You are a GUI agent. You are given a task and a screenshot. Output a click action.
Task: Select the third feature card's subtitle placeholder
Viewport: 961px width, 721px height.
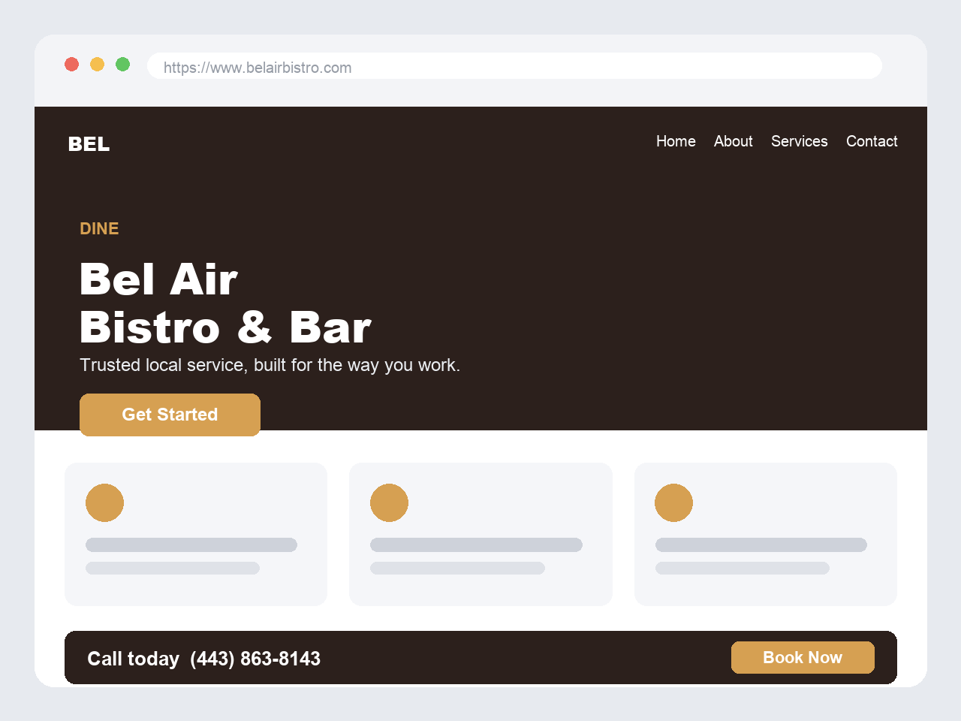tap(743, 568)
